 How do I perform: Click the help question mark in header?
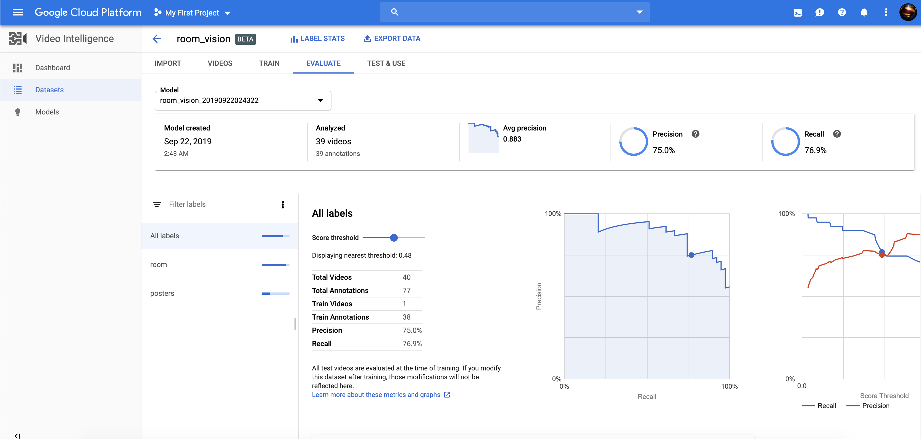point(842,12)
